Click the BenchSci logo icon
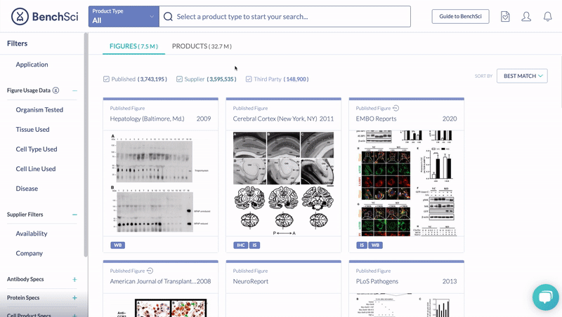Viewport: 562px width, 317px height. [20, 16]
